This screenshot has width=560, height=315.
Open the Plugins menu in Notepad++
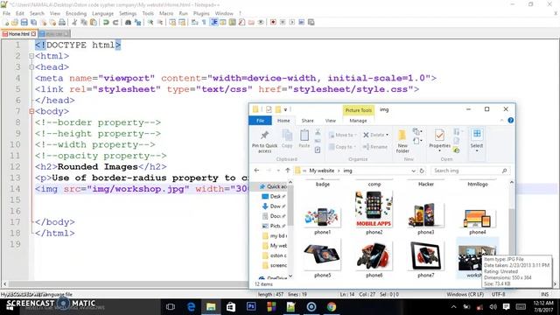point(201,13)
